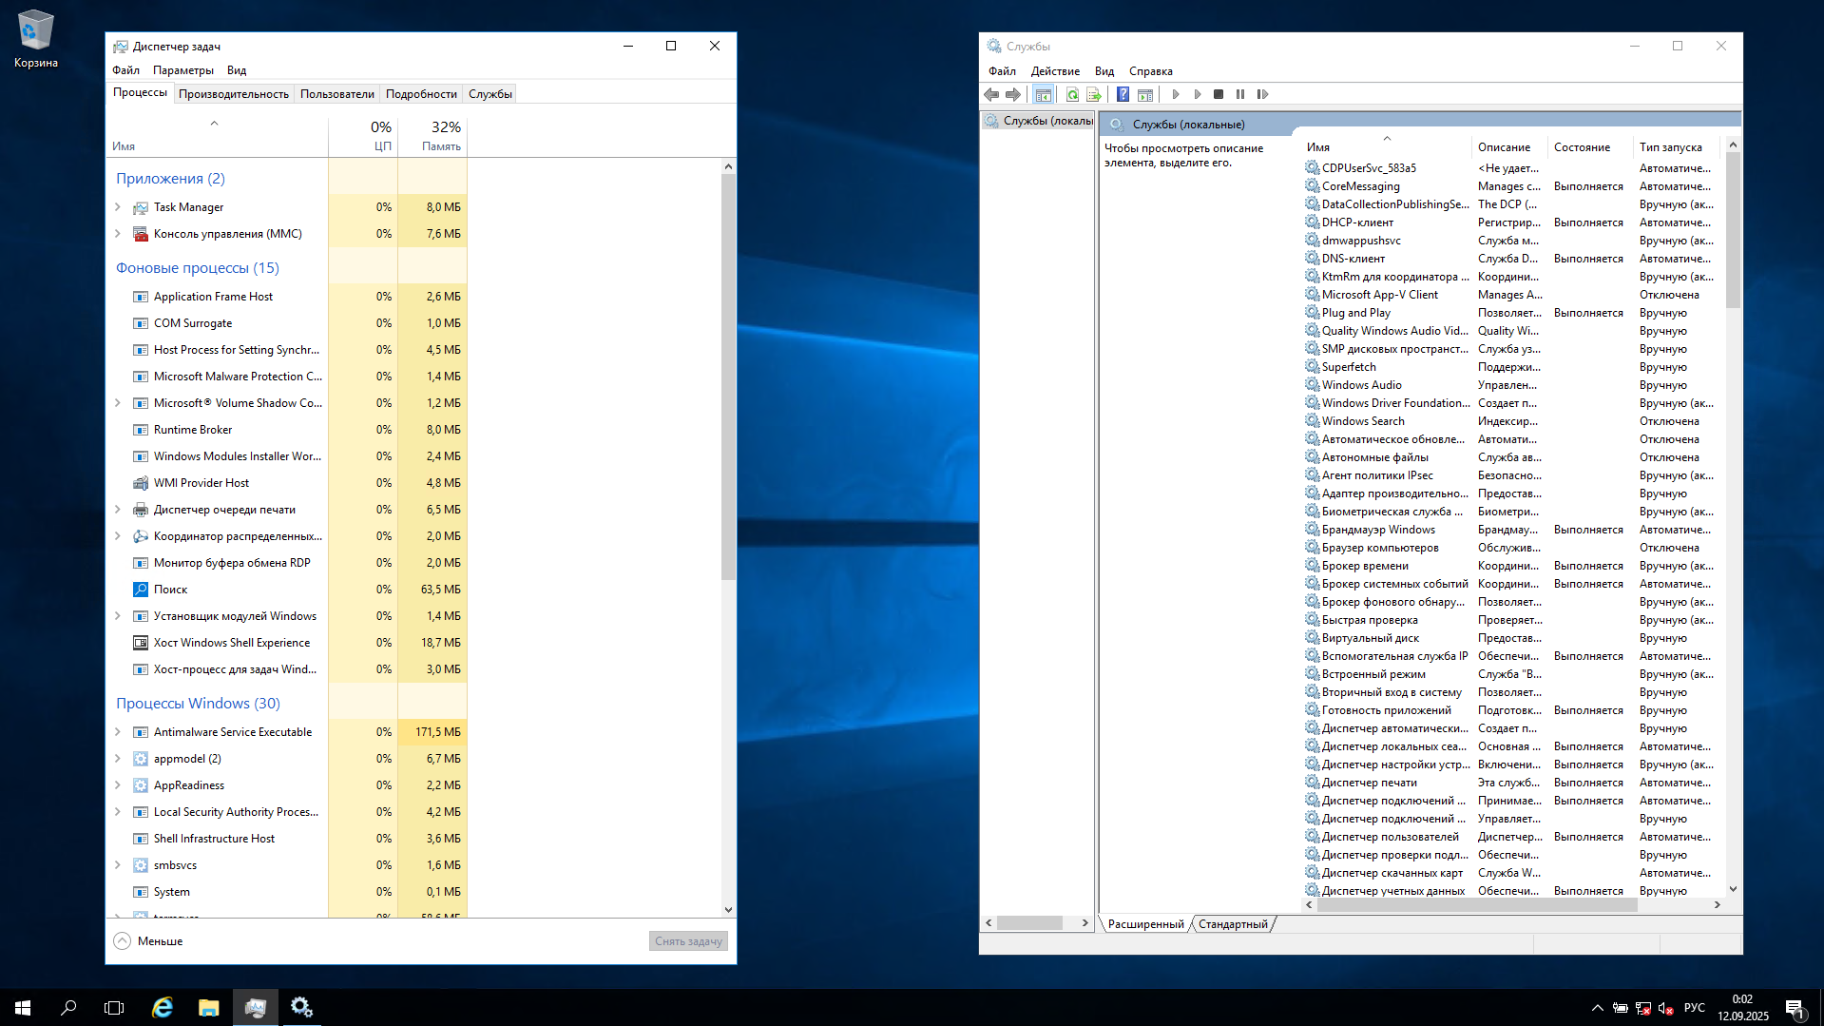1824x1026 pixels.
Task: Show hidden system tray icons
Action: (x=1597, y=1008)
